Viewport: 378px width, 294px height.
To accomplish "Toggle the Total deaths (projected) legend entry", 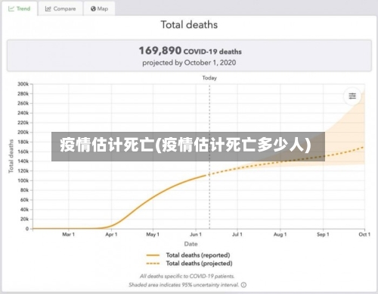I will [x=189, y=264].
